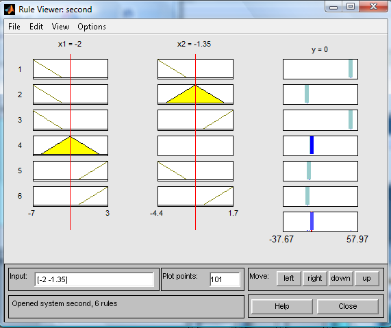Click the status text 'Opened system second, 6 rules'
The height and width of the screenshot is (328, 391).
pos(64,303)
